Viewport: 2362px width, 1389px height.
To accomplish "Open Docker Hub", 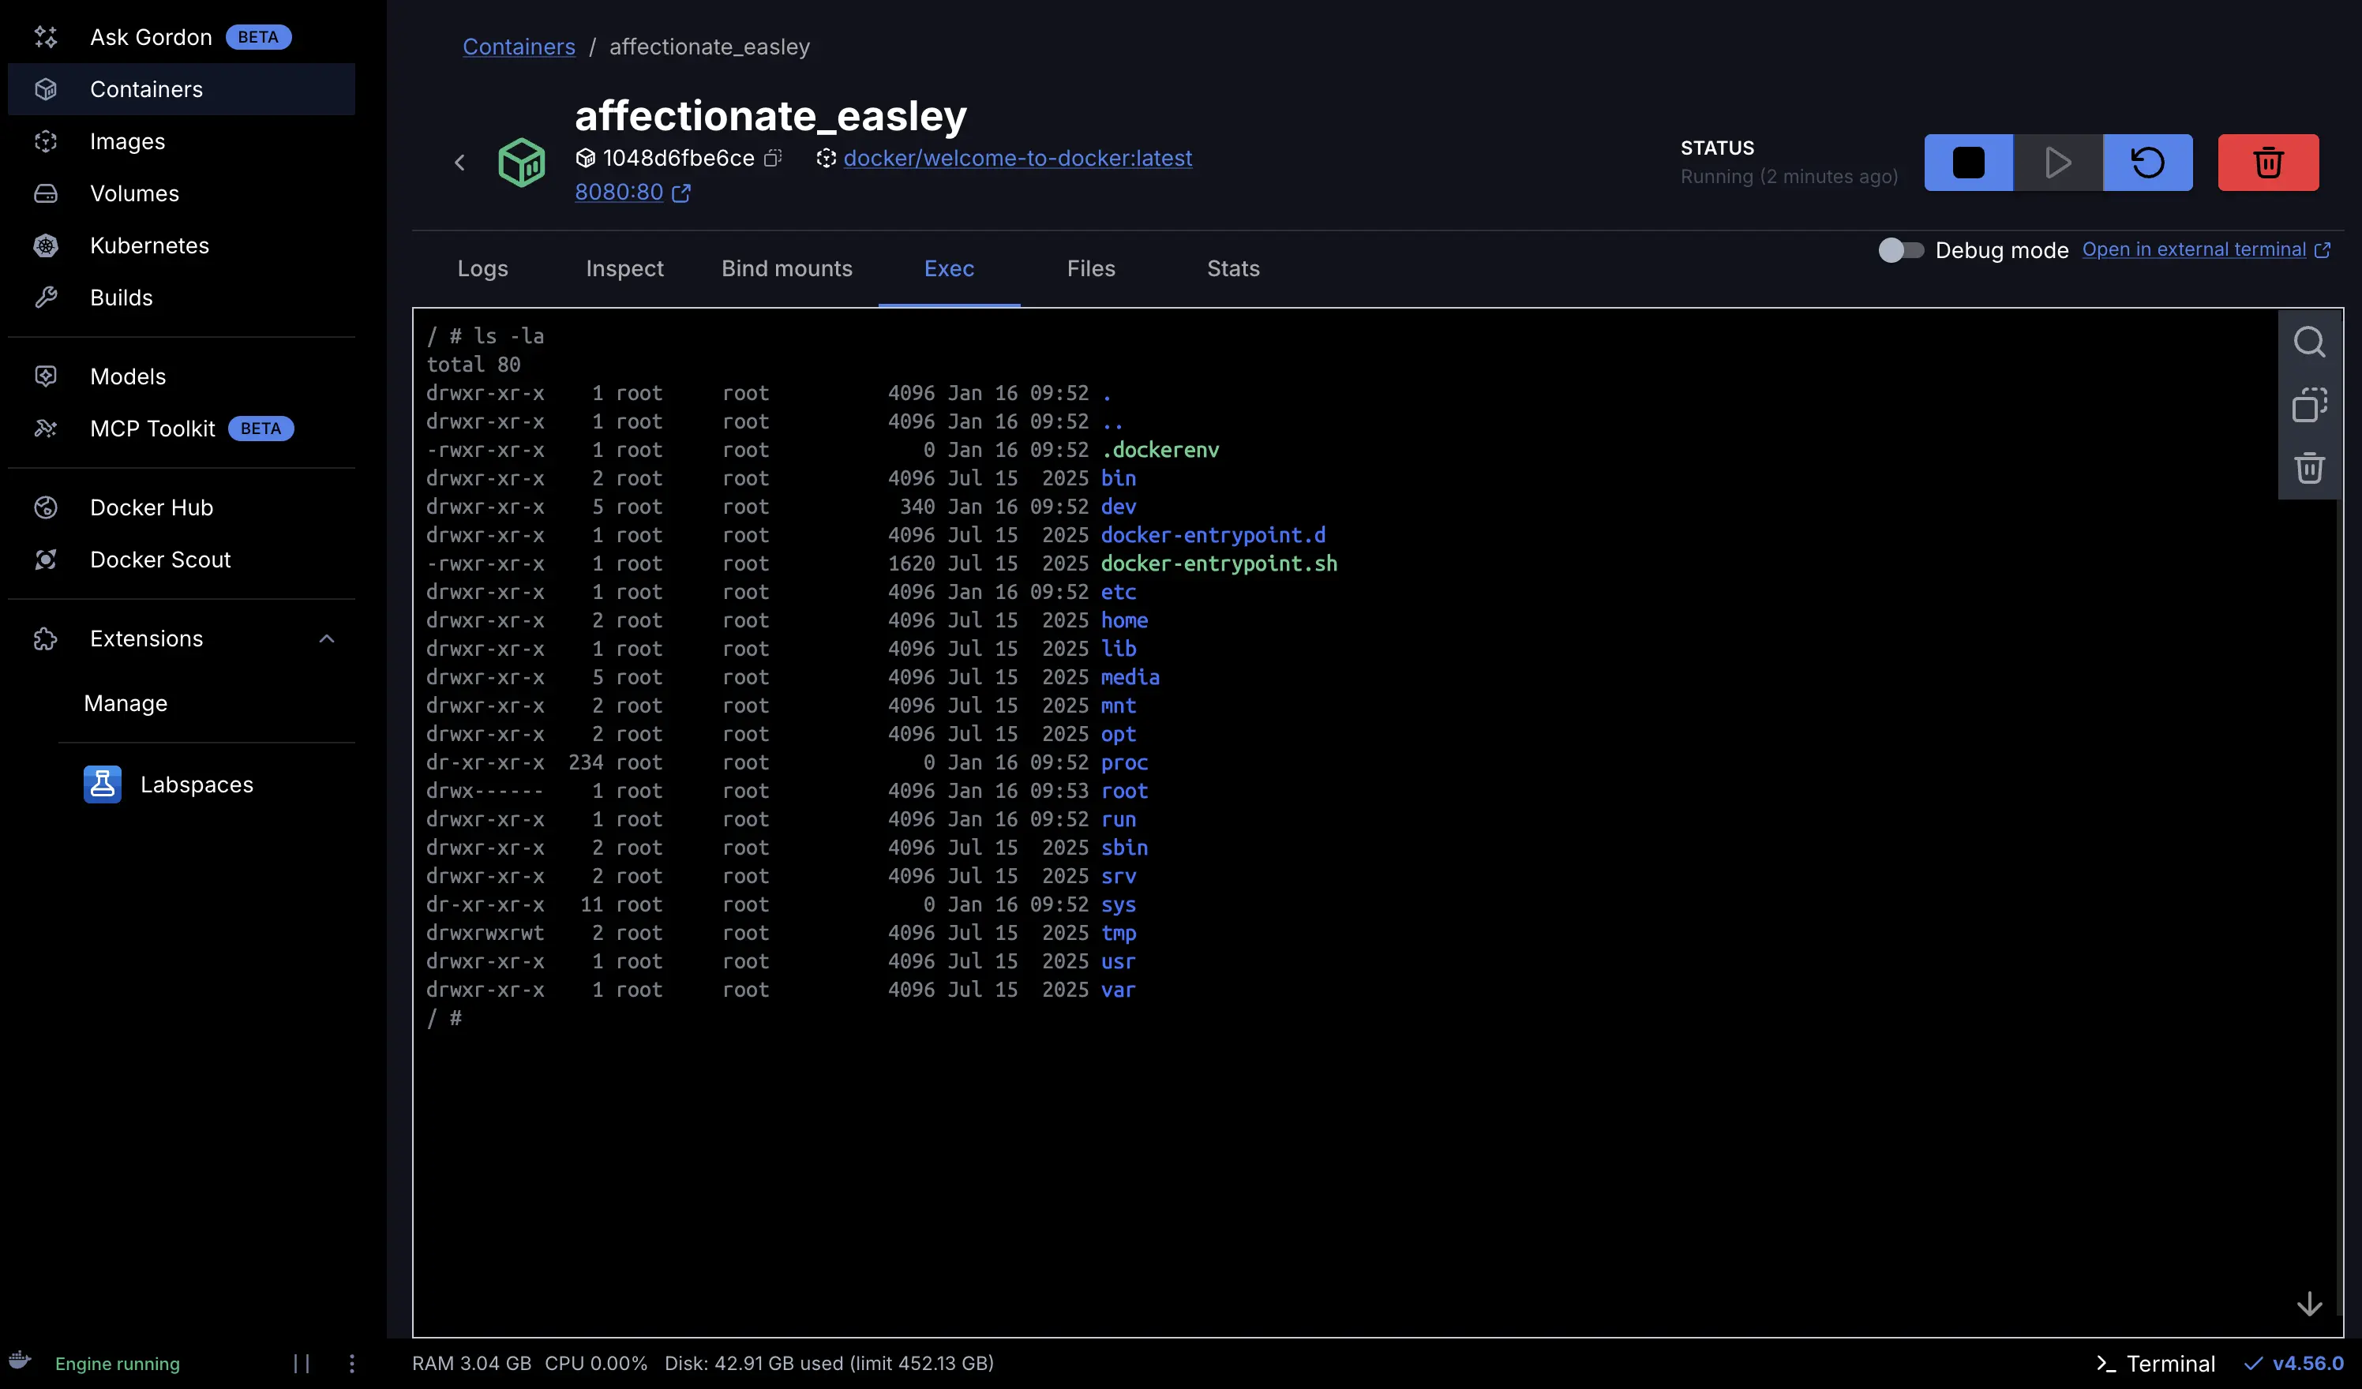I will (152, 507).
